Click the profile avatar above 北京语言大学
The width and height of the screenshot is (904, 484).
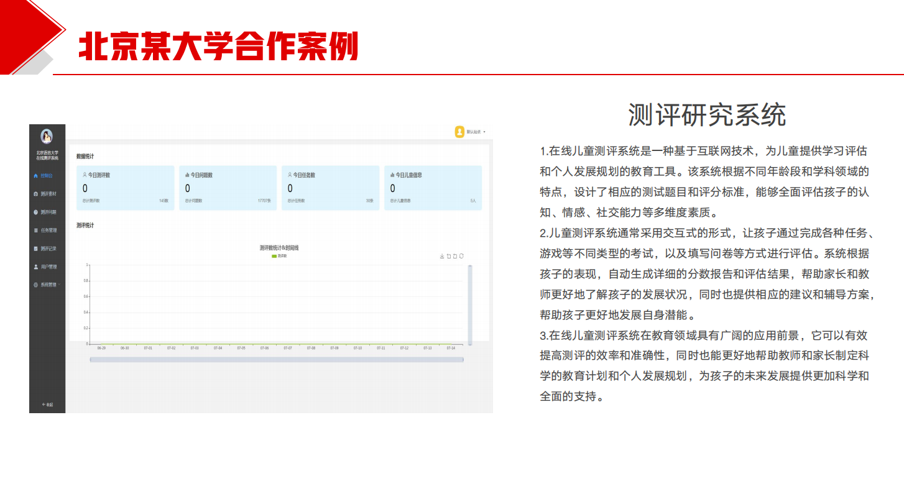click(47, 136)
